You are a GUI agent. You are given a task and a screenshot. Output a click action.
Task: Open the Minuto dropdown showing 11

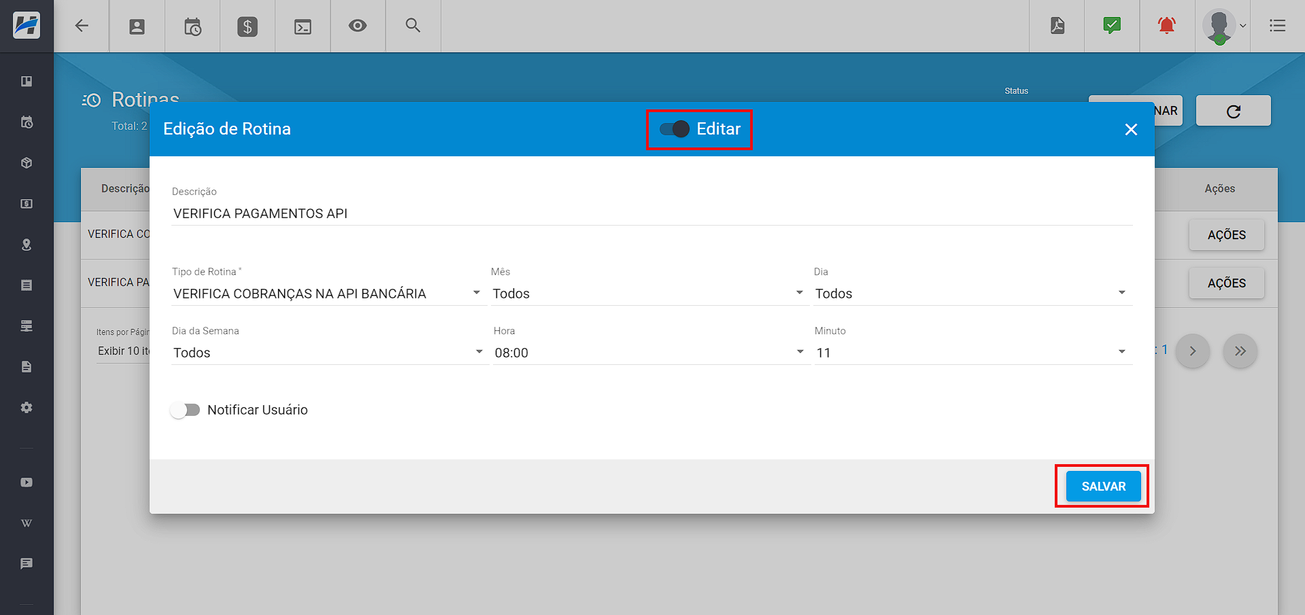[973, 353]
